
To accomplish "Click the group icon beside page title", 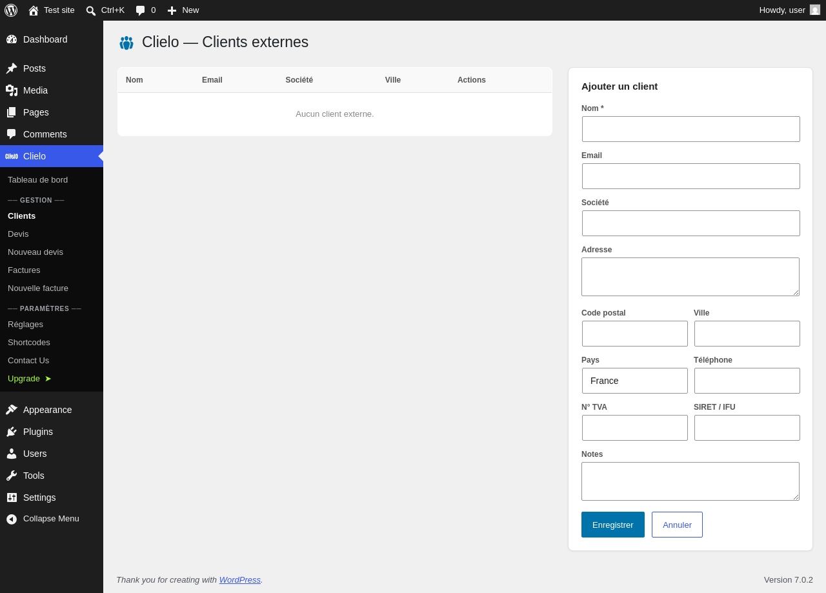I will coord(126,43).
